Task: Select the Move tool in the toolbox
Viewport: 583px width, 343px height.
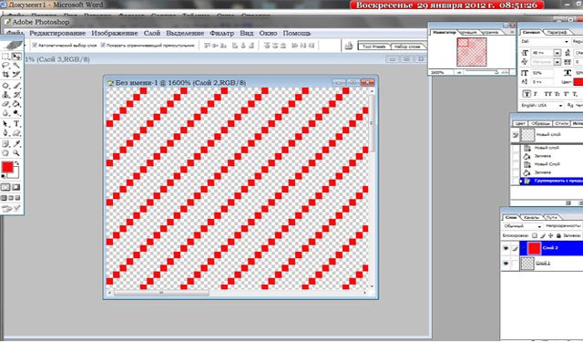Action: 16,57
